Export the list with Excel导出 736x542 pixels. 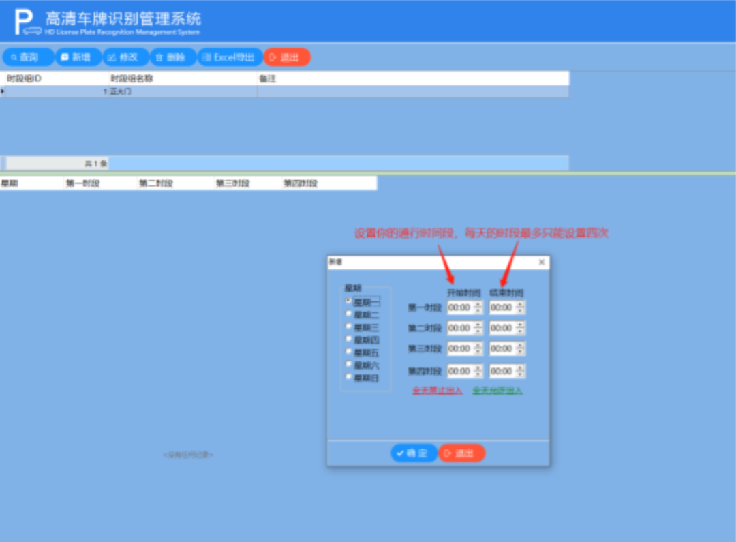point(230,57)
